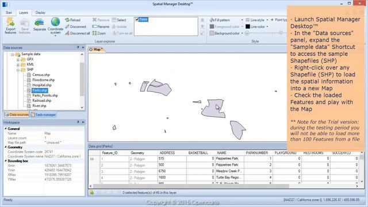
Task: Reload the layer data
Action: (x=73, y=20)
